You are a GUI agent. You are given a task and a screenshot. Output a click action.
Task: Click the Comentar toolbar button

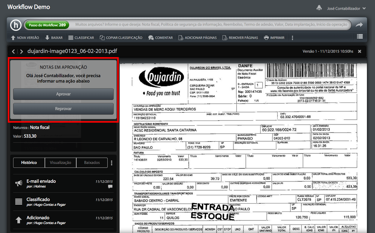click(161, 38)
